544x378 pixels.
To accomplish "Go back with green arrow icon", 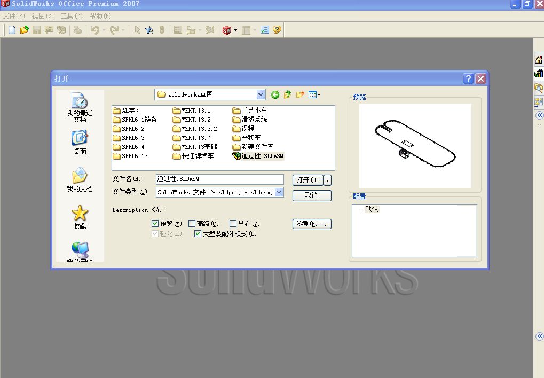I will click(275, 94).
